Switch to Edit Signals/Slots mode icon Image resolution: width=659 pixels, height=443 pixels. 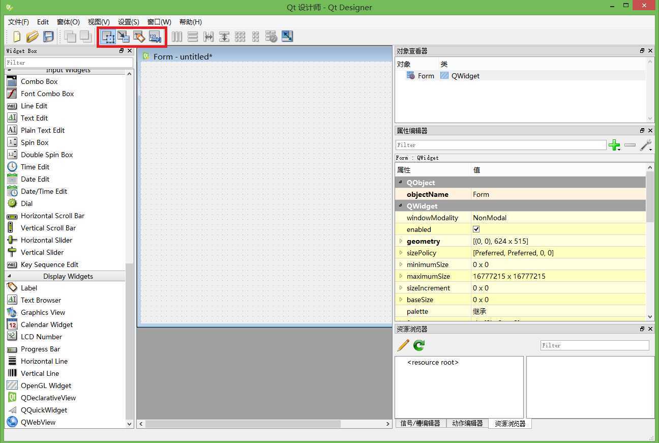pyautogui.click(x=124, y=37)
